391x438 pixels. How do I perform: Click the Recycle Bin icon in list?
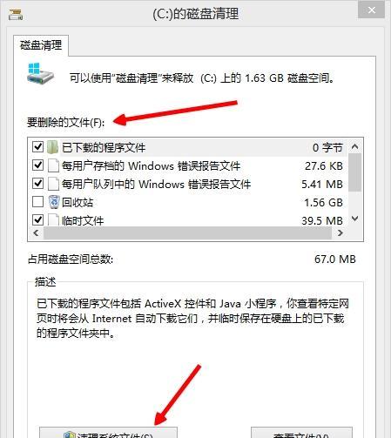(x=54, y=202)
